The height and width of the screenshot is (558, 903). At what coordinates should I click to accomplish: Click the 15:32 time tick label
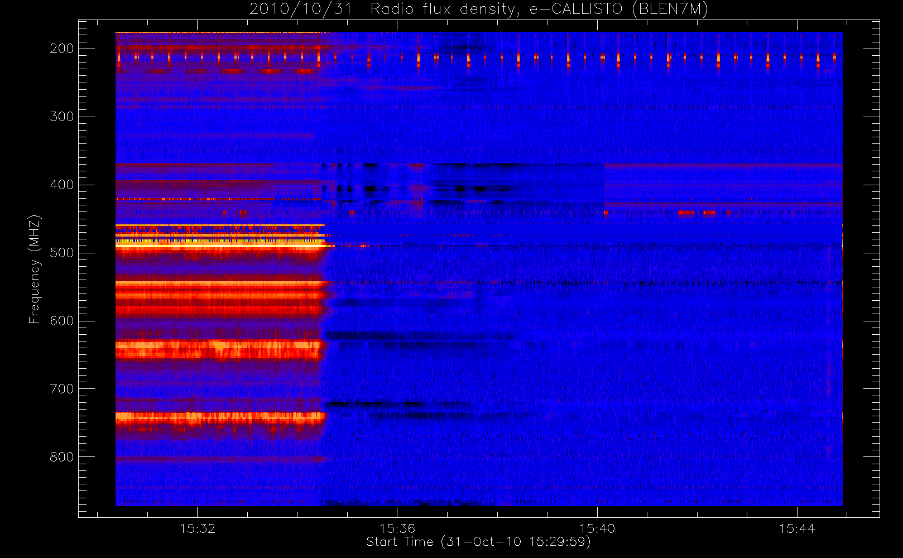click(198, 528)
